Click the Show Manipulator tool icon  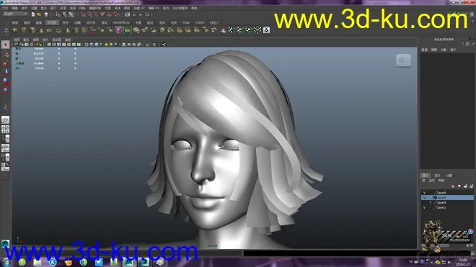click(6, 107)
